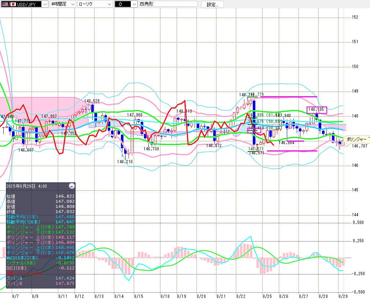Open the USD/JPY currency pair dropdown
The width and height of the screenshot is (370, 299).
click(25, 4)
